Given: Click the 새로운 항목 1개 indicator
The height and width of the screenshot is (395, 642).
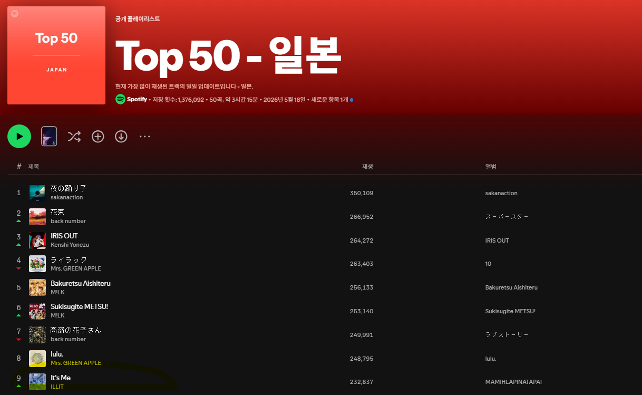Looking at the screenshot, I should coord(332,99).
